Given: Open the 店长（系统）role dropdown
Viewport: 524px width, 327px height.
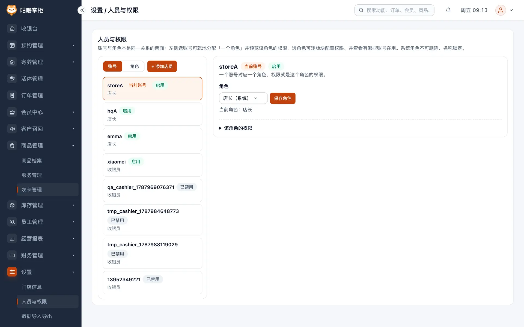Looking at the screenshot, I should pyautogui.click(x=243, y=98).
